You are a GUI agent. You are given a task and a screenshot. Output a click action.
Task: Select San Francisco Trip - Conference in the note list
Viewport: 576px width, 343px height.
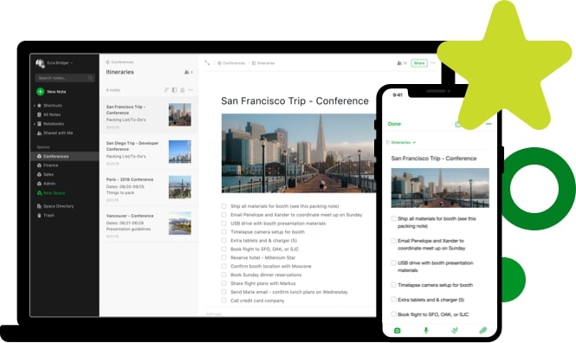tap(149, 115)
